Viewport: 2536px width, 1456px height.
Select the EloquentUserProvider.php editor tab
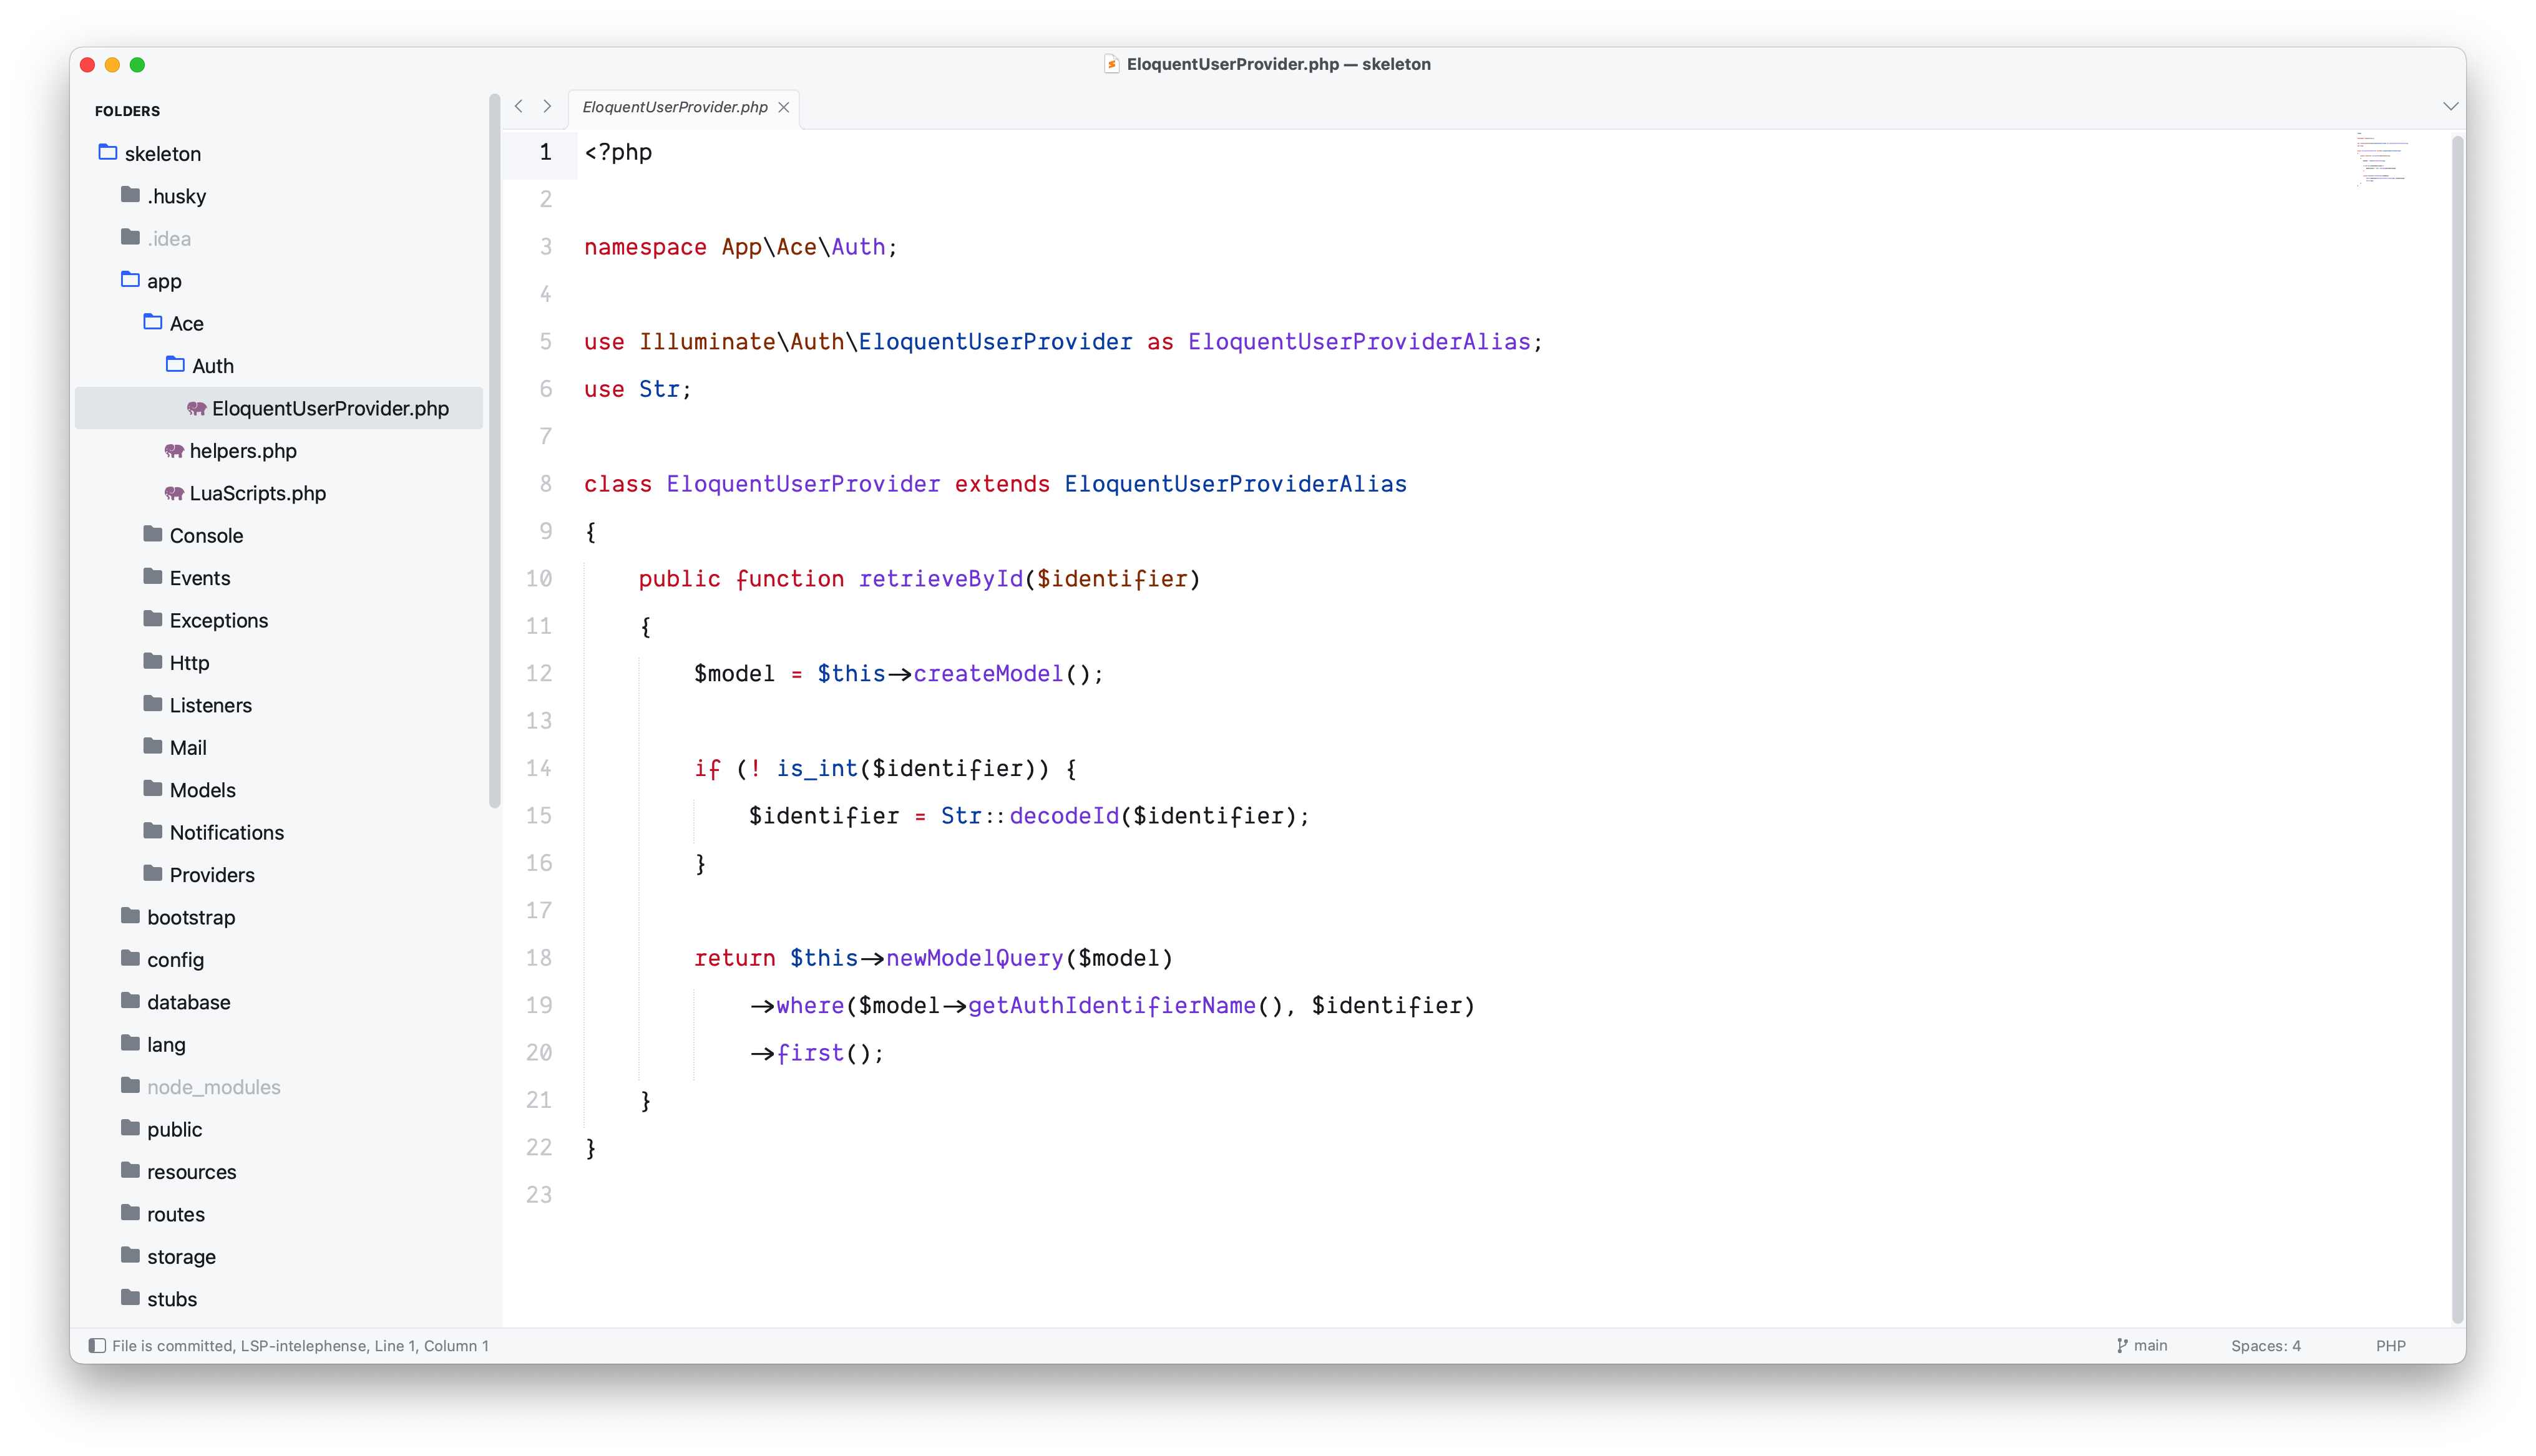click(674, 107)
